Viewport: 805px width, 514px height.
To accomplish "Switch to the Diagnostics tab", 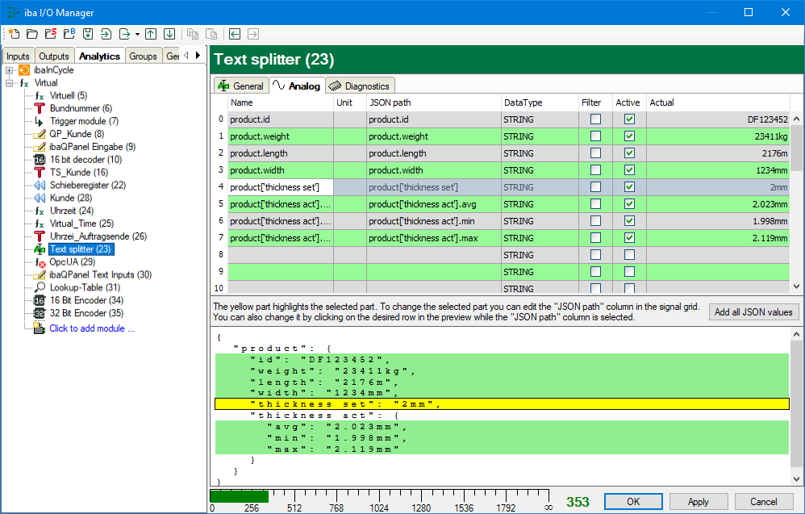I will [360, 86].
